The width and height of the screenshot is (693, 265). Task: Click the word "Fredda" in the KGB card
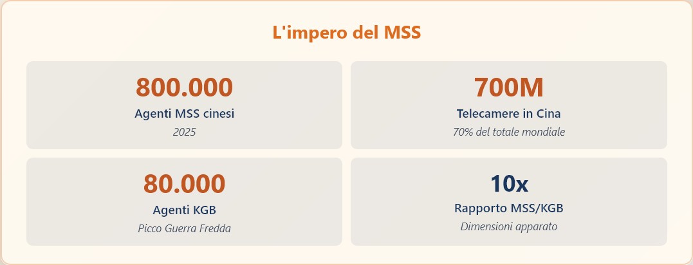(214, 229)
